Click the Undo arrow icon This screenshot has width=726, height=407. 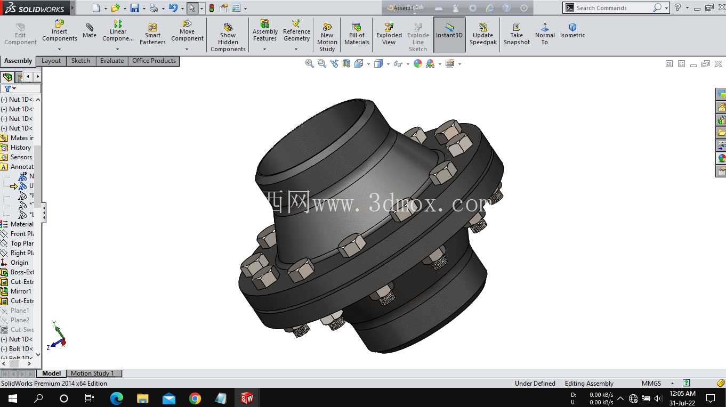[x=173, y=8]
